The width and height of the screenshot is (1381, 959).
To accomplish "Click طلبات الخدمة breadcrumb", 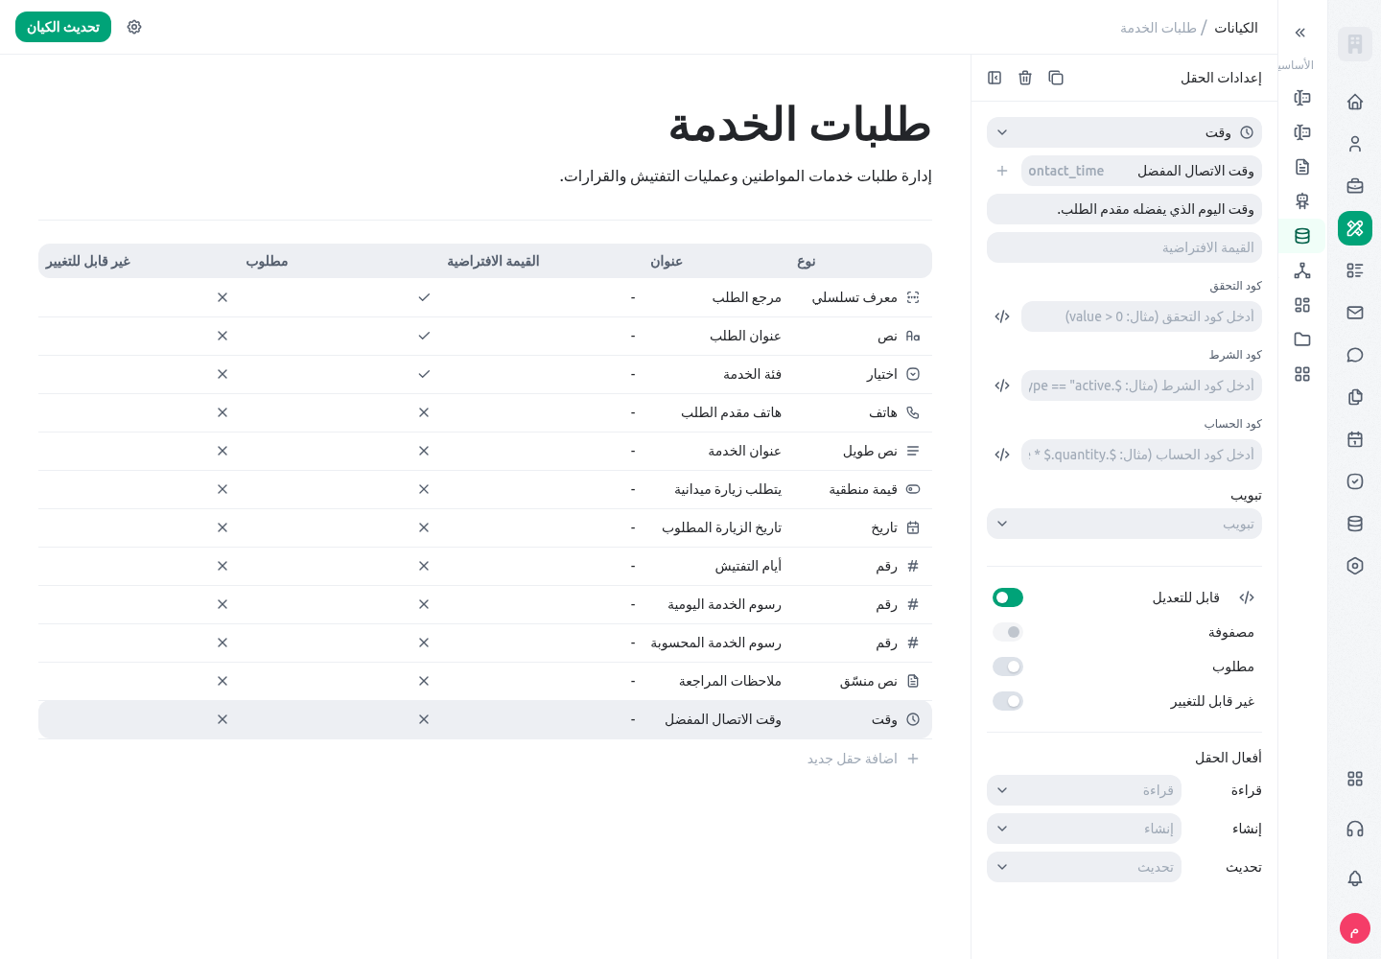I will pos(1159,28).
